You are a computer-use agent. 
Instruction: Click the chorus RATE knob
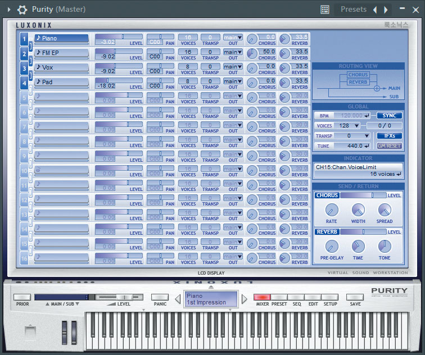pyautogui.click(x=332, y=210)
